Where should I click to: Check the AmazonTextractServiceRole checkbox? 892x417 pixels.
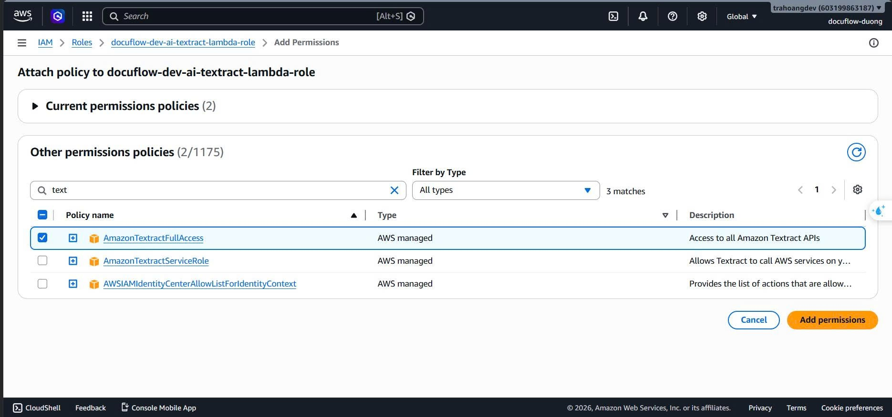coord(42,260)
